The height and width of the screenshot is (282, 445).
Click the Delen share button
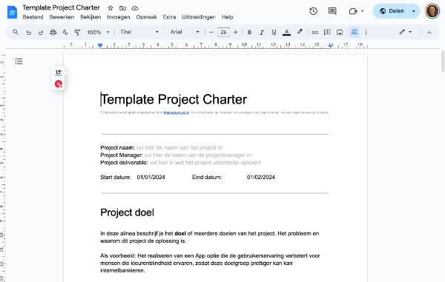pyautogui.click(x=391, y=11)
